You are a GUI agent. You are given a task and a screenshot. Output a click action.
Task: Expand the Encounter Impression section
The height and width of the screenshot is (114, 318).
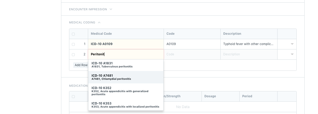tap(111, 9)
